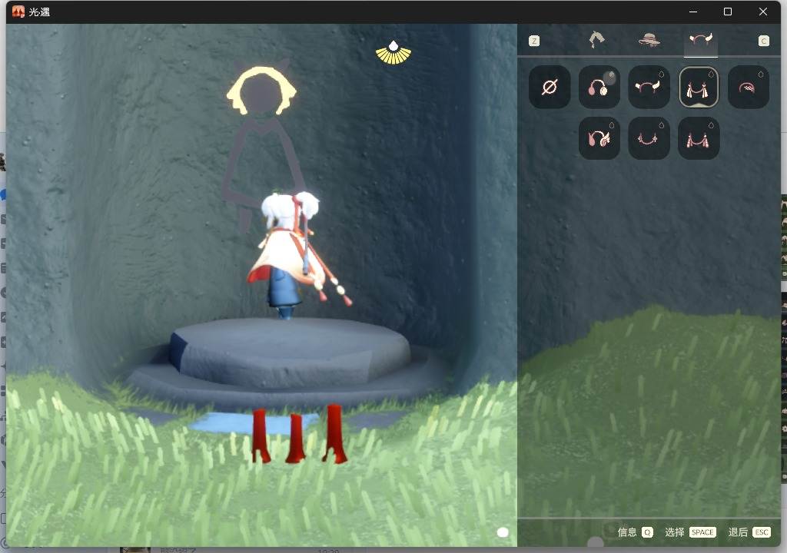Image resolution: width=787 pixels, height=553 pixels.
Task: Equip the white horned headband accessory
Action: click(x=649, y=88)
